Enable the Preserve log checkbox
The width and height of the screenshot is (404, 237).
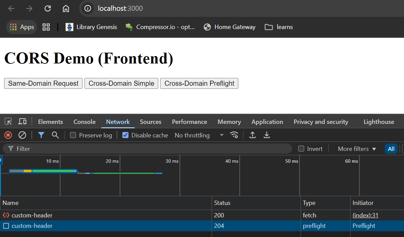point(73,135)
